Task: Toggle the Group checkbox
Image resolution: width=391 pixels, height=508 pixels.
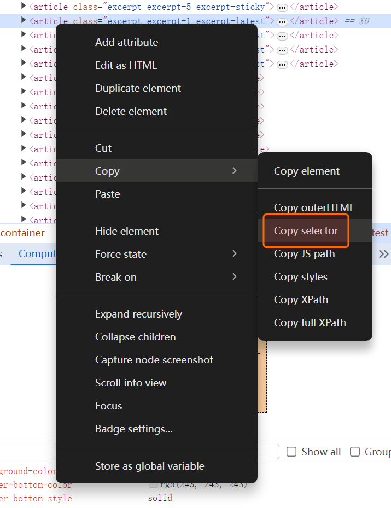Action: pyautogui.click(x=355, y=452)
